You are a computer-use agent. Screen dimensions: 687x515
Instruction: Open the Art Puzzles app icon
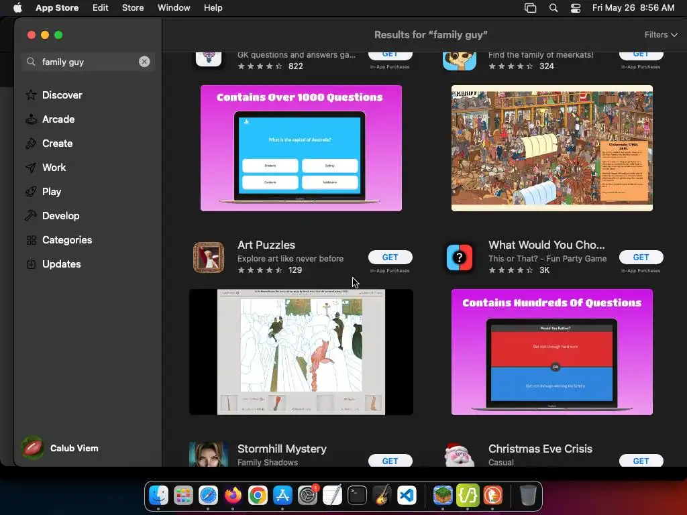pyautogui.click(x=209, y=257)
